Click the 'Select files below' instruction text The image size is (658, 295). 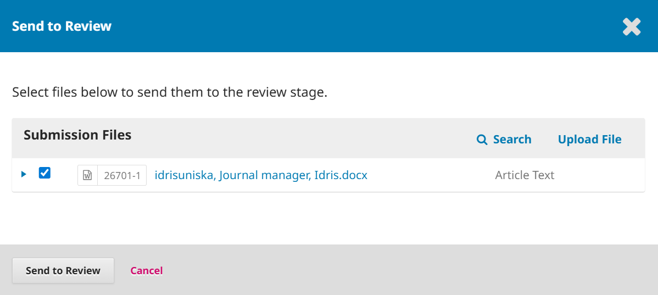[169, 92]
